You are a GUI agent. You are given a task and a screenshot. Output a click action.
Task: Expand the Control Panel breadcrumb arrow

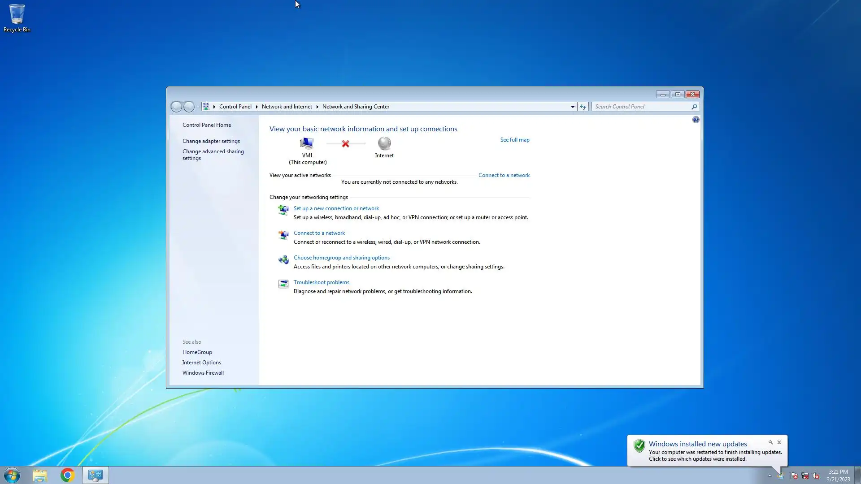pos(257,107)
